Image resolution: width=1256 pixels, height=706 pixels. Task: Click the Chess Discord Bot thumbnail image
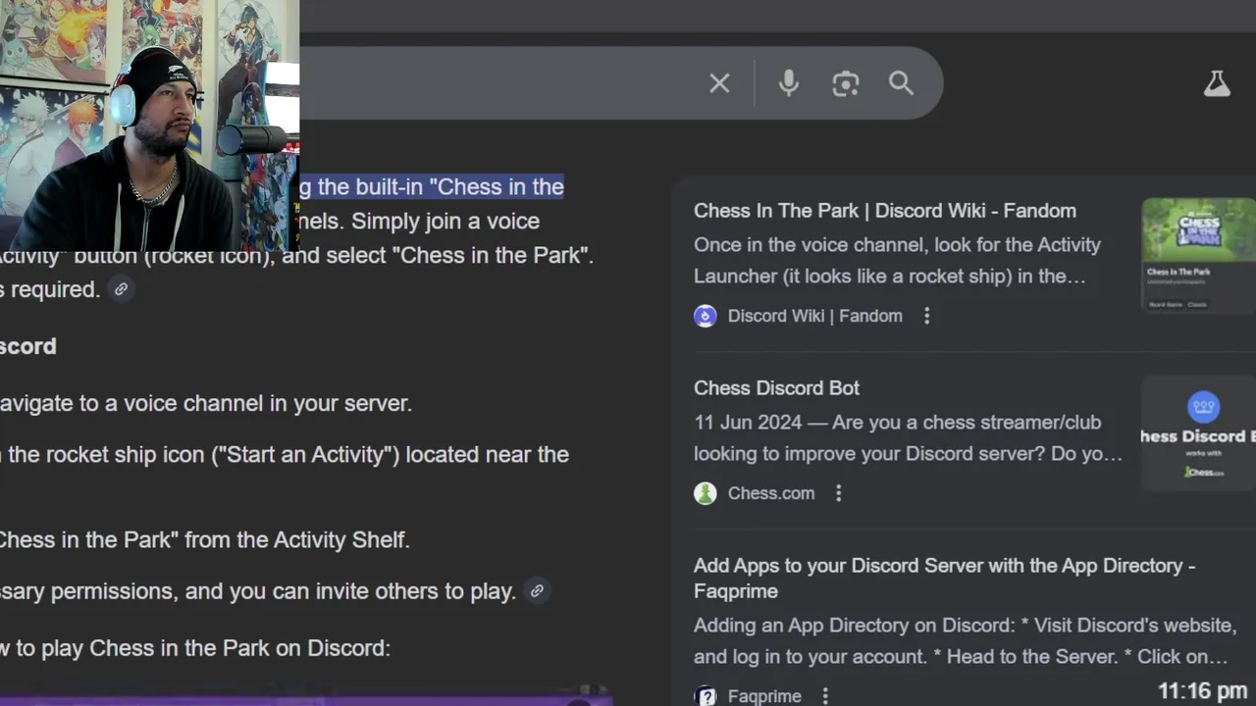[1199, 432]
